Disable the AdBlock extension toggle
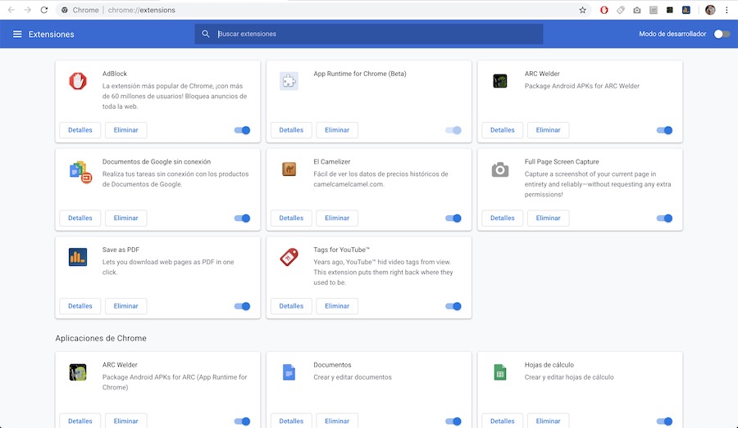738x428 pixels. [242, 130]
